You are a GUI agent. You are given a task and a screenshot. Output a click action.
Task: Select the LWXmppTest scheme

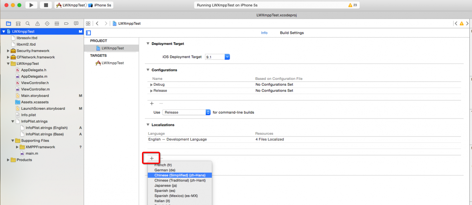coord(70,5)
